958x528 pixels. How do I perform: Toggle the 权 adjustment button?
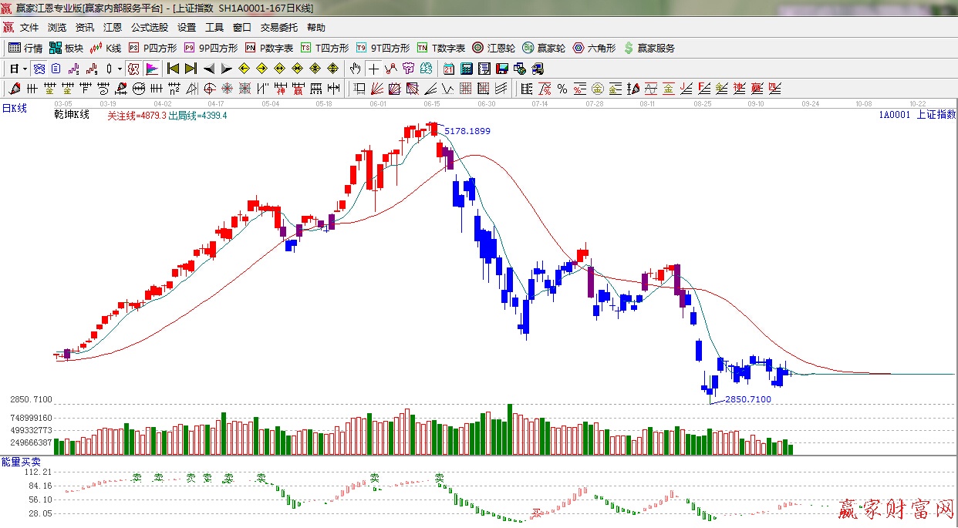(x=133, y=69)
